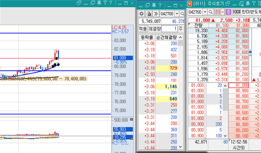The image size is (261, 153).
Task: Click the tick list vertical scrollbar thumb
Action: coord(180,43)
